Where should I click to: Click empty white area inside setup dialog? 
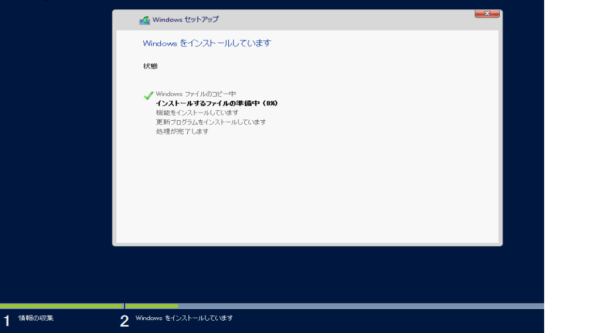307,188
